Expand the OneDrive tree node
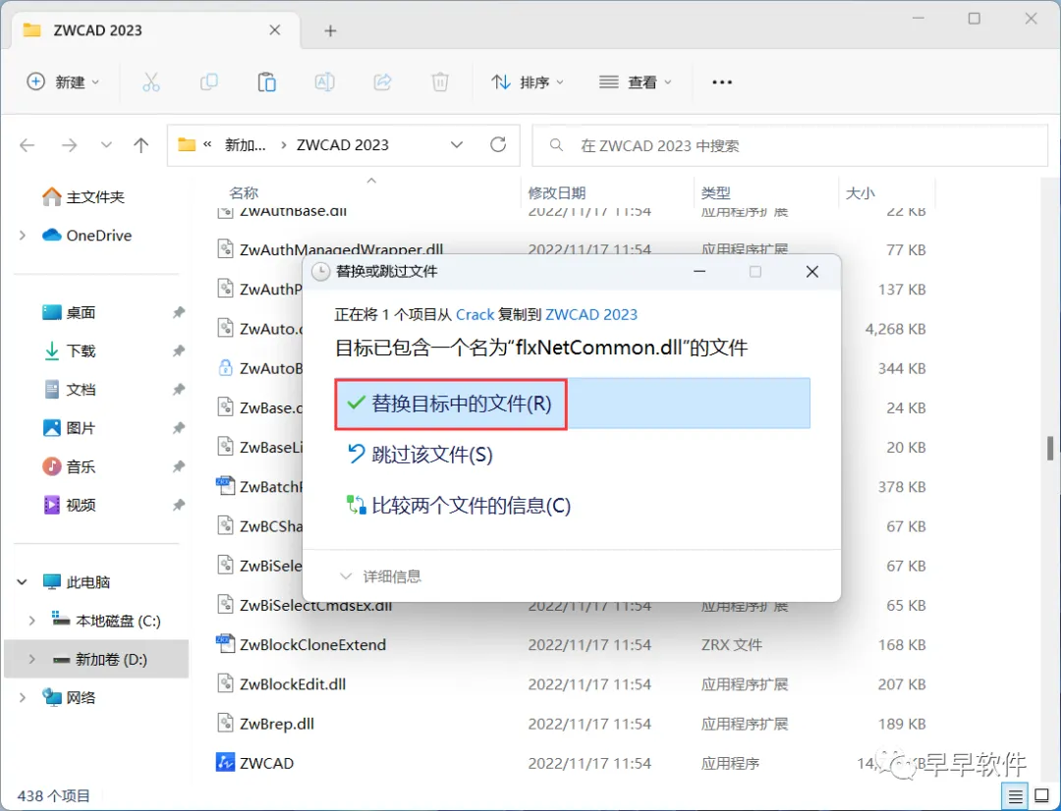 [23, 236]
